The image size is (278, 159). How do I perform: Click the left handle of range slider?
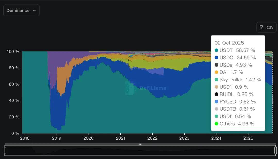click(5, 151)
